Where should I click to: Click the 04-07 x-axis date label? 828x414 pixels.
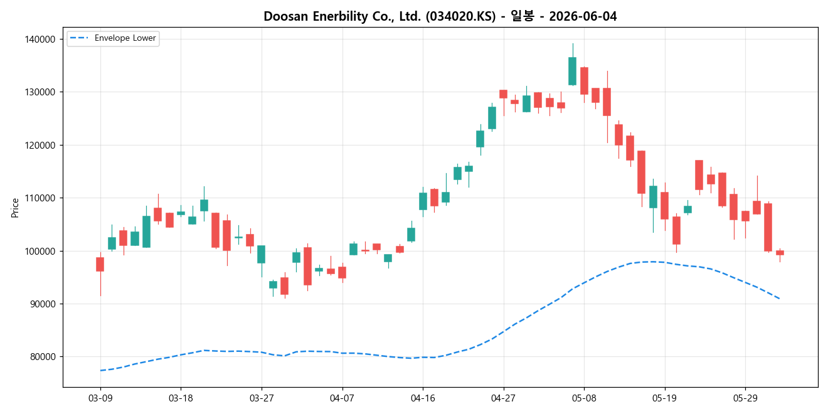click(x=342, y=398)
